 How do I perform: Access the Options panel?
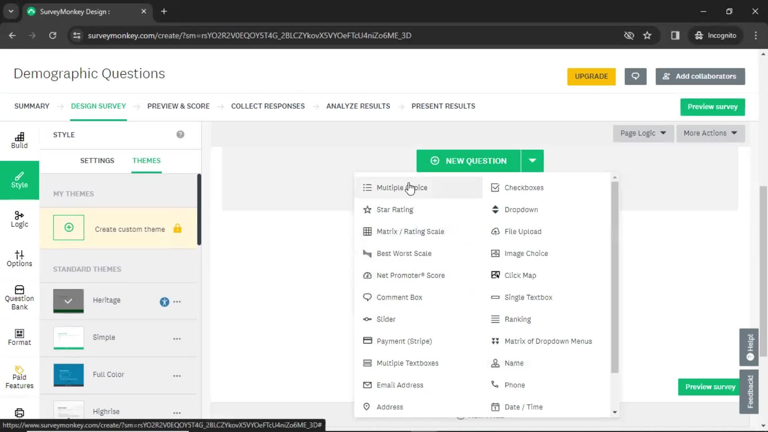click(x=20, y=258)
